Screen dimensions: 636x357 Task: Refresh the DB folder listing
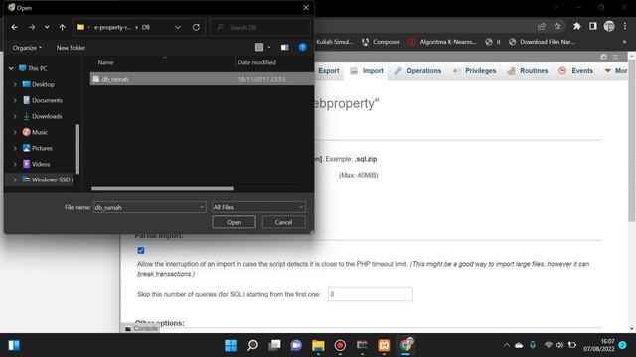tap(196, 27)
